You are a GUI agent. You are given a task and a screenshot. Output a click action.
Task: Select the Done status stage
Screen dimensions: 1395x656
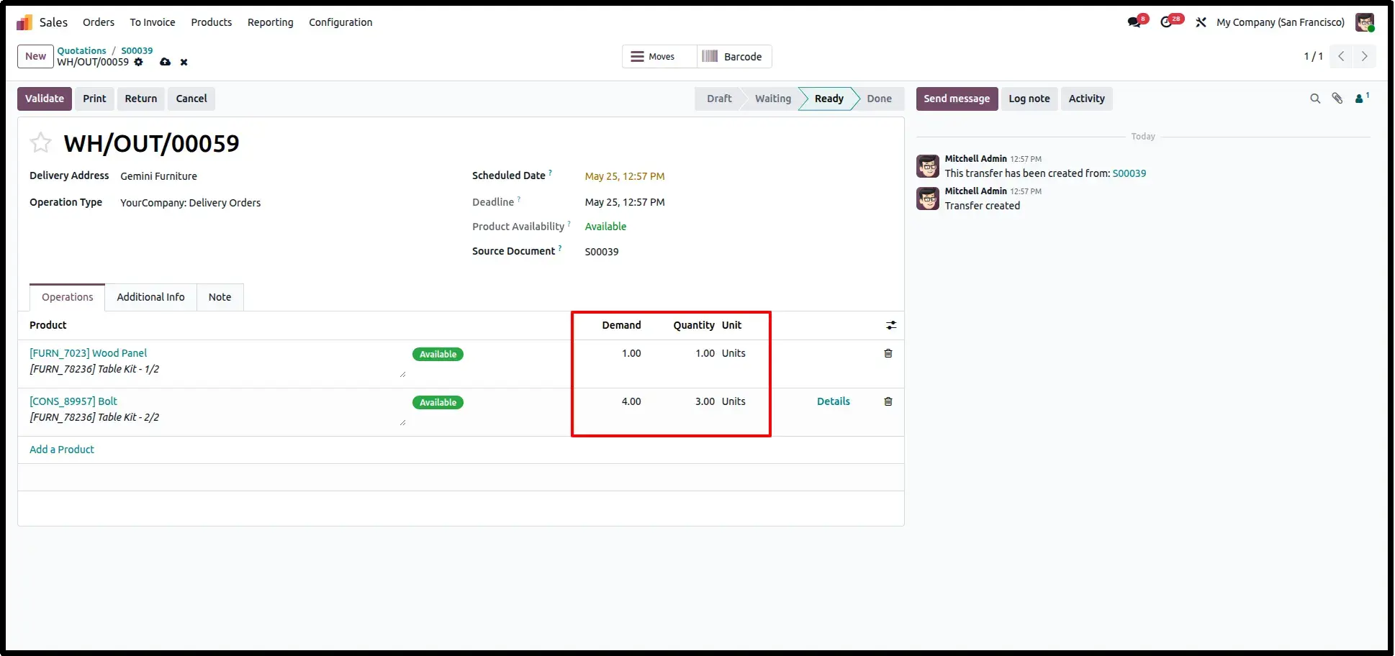(880, 99)
